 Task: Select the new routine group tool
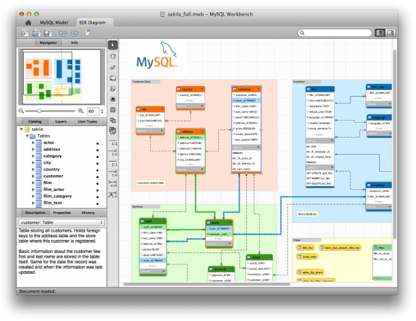tap(113, 130)
